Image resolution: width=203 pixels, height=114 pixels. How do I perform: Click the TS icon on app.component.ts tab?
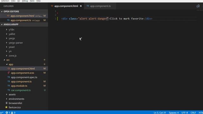[x=88, y=6]
